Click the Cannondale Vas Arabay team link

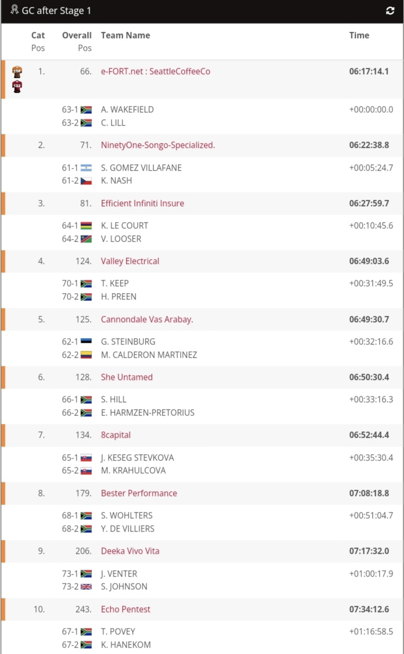tap(147, 320)
